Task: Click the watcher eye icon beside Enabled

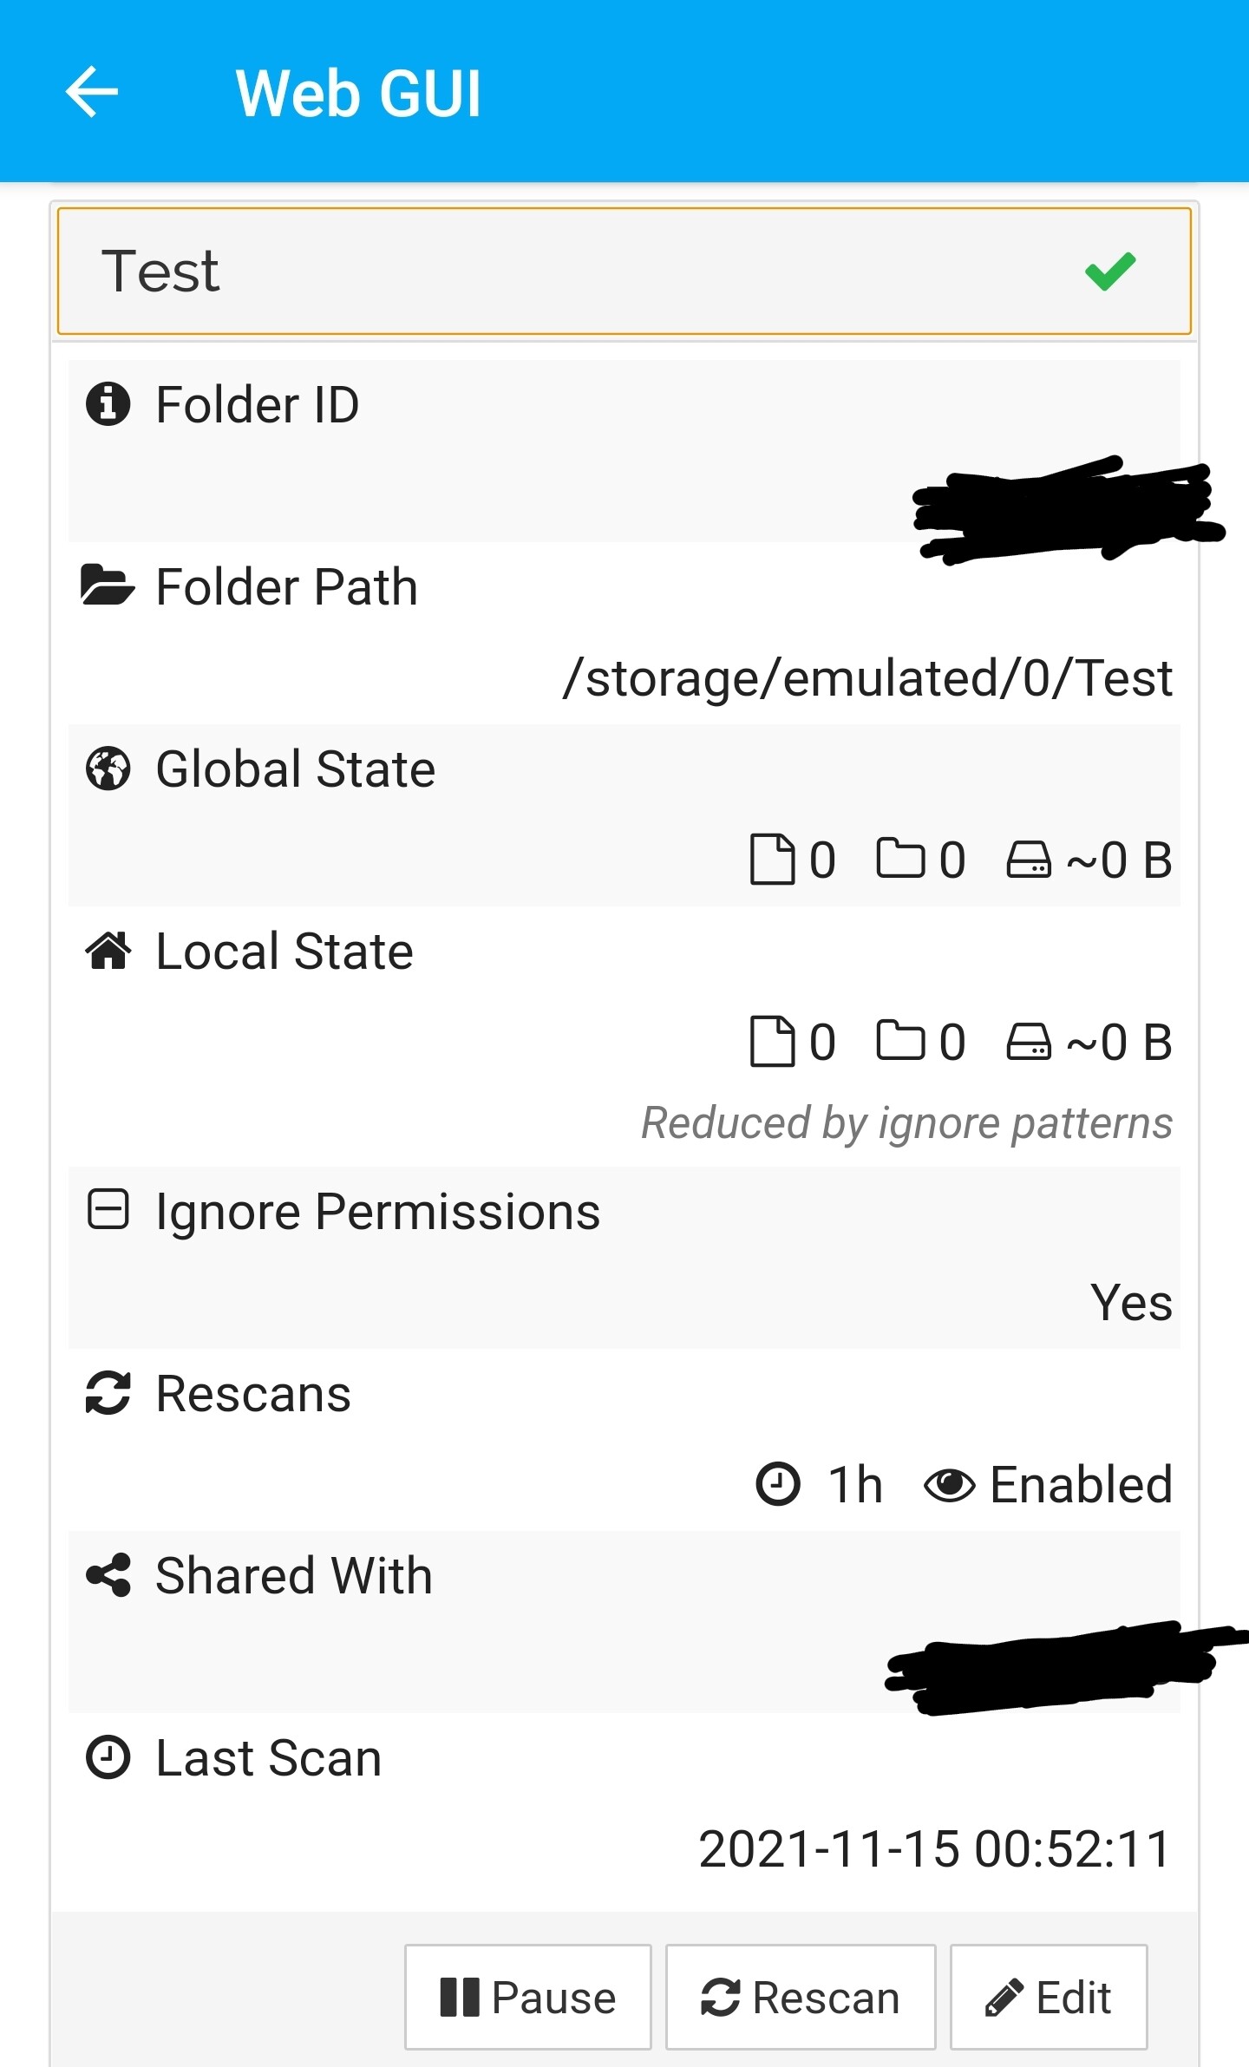Action: (950, 1485)
